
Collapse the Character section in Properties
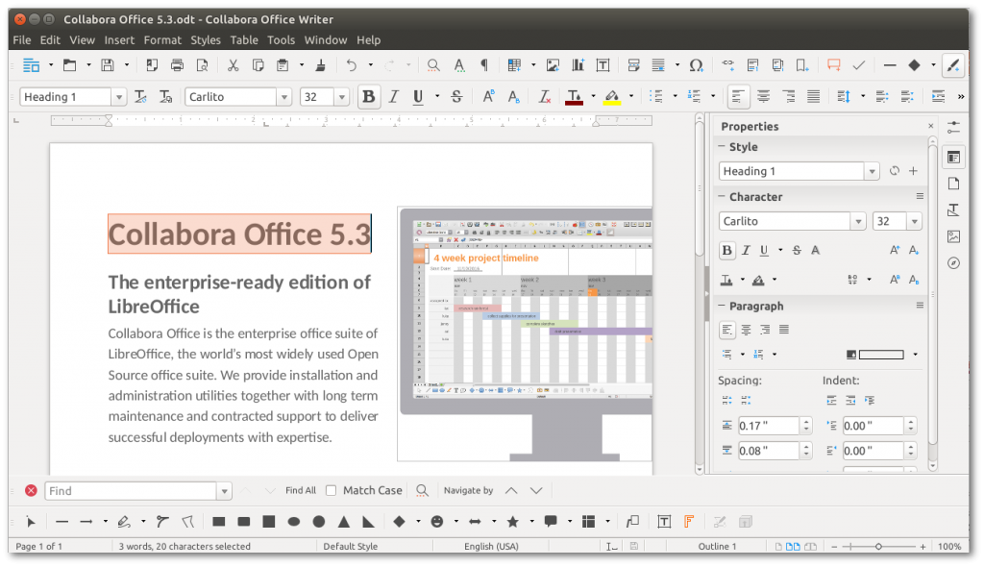[722, 197]
